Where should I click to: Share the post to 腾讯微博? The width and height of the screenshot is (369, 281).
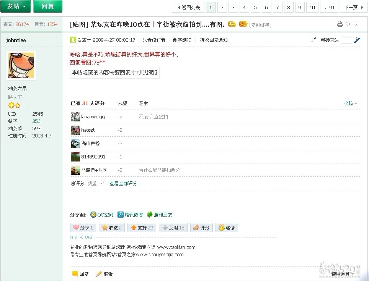[130, 215]
